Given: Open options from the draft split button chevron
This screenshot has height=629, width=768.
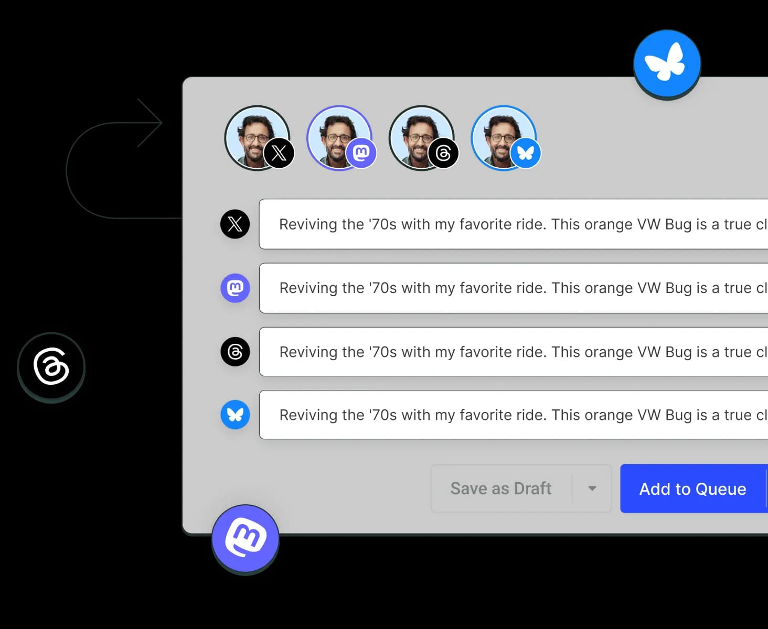Looking at the screenshot, I should point(592,489).
